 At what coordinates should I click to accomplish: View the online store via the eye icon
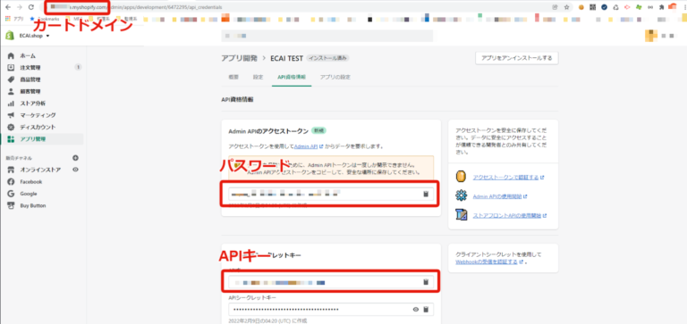point(75,170)
